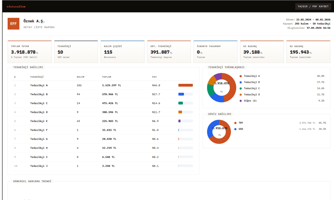Image resolution: width=334 pixels, height=200 pixels.
Task: Select Tedarikçi A table row name
Action: (x=39, y=86)
